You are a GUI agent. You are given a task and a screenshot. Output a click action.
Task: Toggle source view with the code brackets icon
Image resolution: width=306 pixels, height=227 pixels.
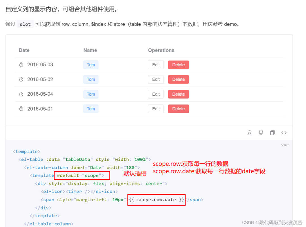coord(284,133)
